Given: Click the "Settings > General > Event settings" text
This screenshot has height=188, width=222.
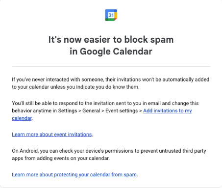Looking at the screenshot, I should coord(98,110).
